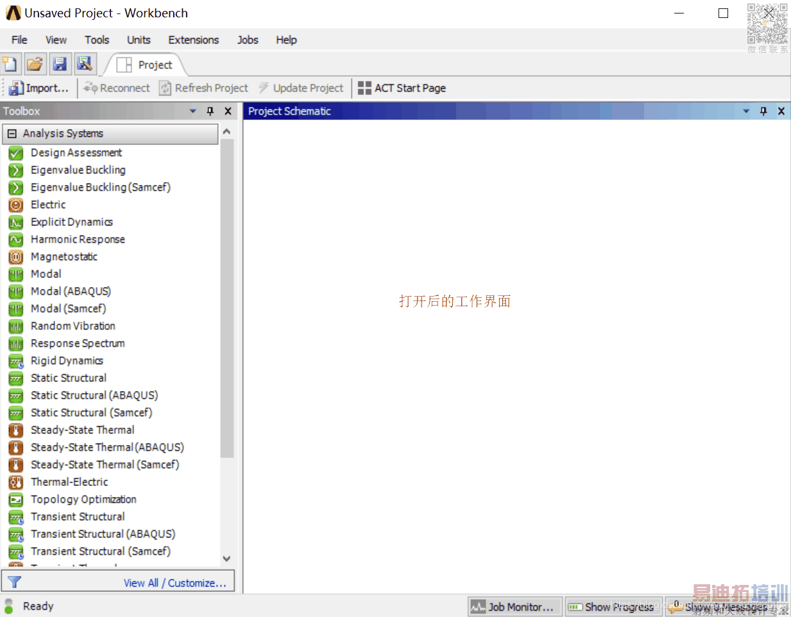The height and width of the screenshot is (617, 791).
Task: Select the Random Vibration icon
Action: 16,326
